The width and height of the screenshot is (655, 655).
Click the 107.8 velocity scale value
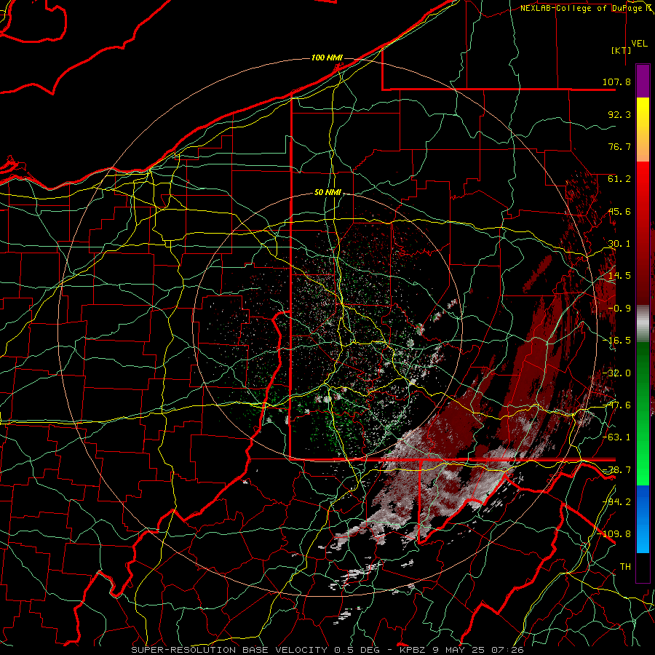pyautogui.click(x=616, y=82)
